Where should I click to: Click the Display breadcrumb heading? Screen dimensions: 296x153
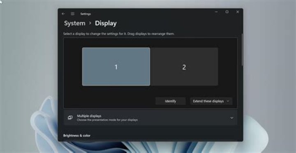106,23
